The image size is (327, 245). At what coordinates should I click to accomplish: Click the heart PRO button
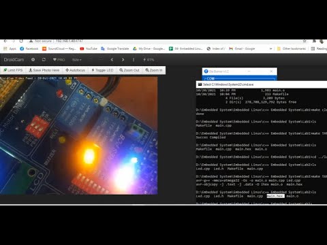59,60
